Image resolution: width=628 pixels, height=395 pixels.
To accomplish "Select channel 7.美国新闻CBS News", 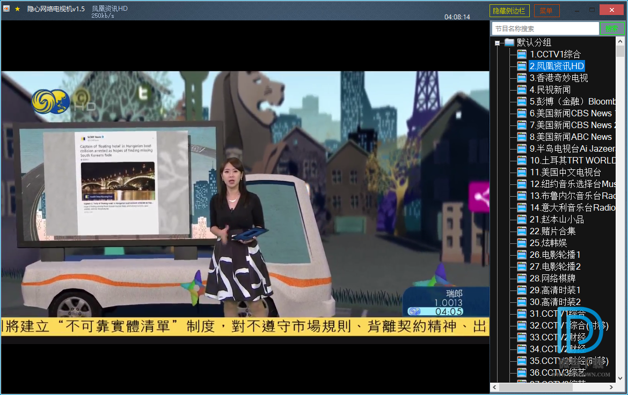I will [572, 125].
